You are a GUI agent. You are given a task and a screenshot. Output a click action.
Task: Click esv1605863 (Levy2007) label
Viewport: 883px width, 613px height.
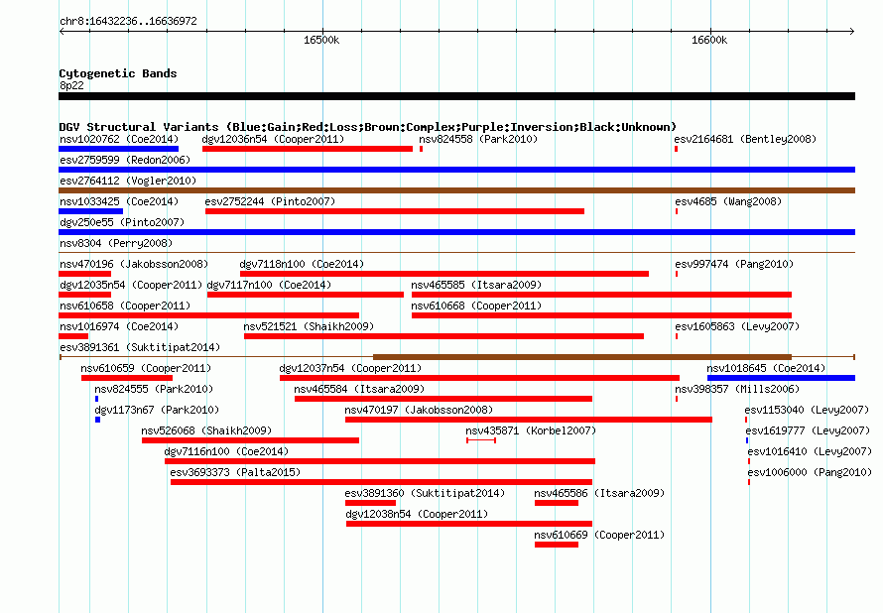tap(737, 326)
